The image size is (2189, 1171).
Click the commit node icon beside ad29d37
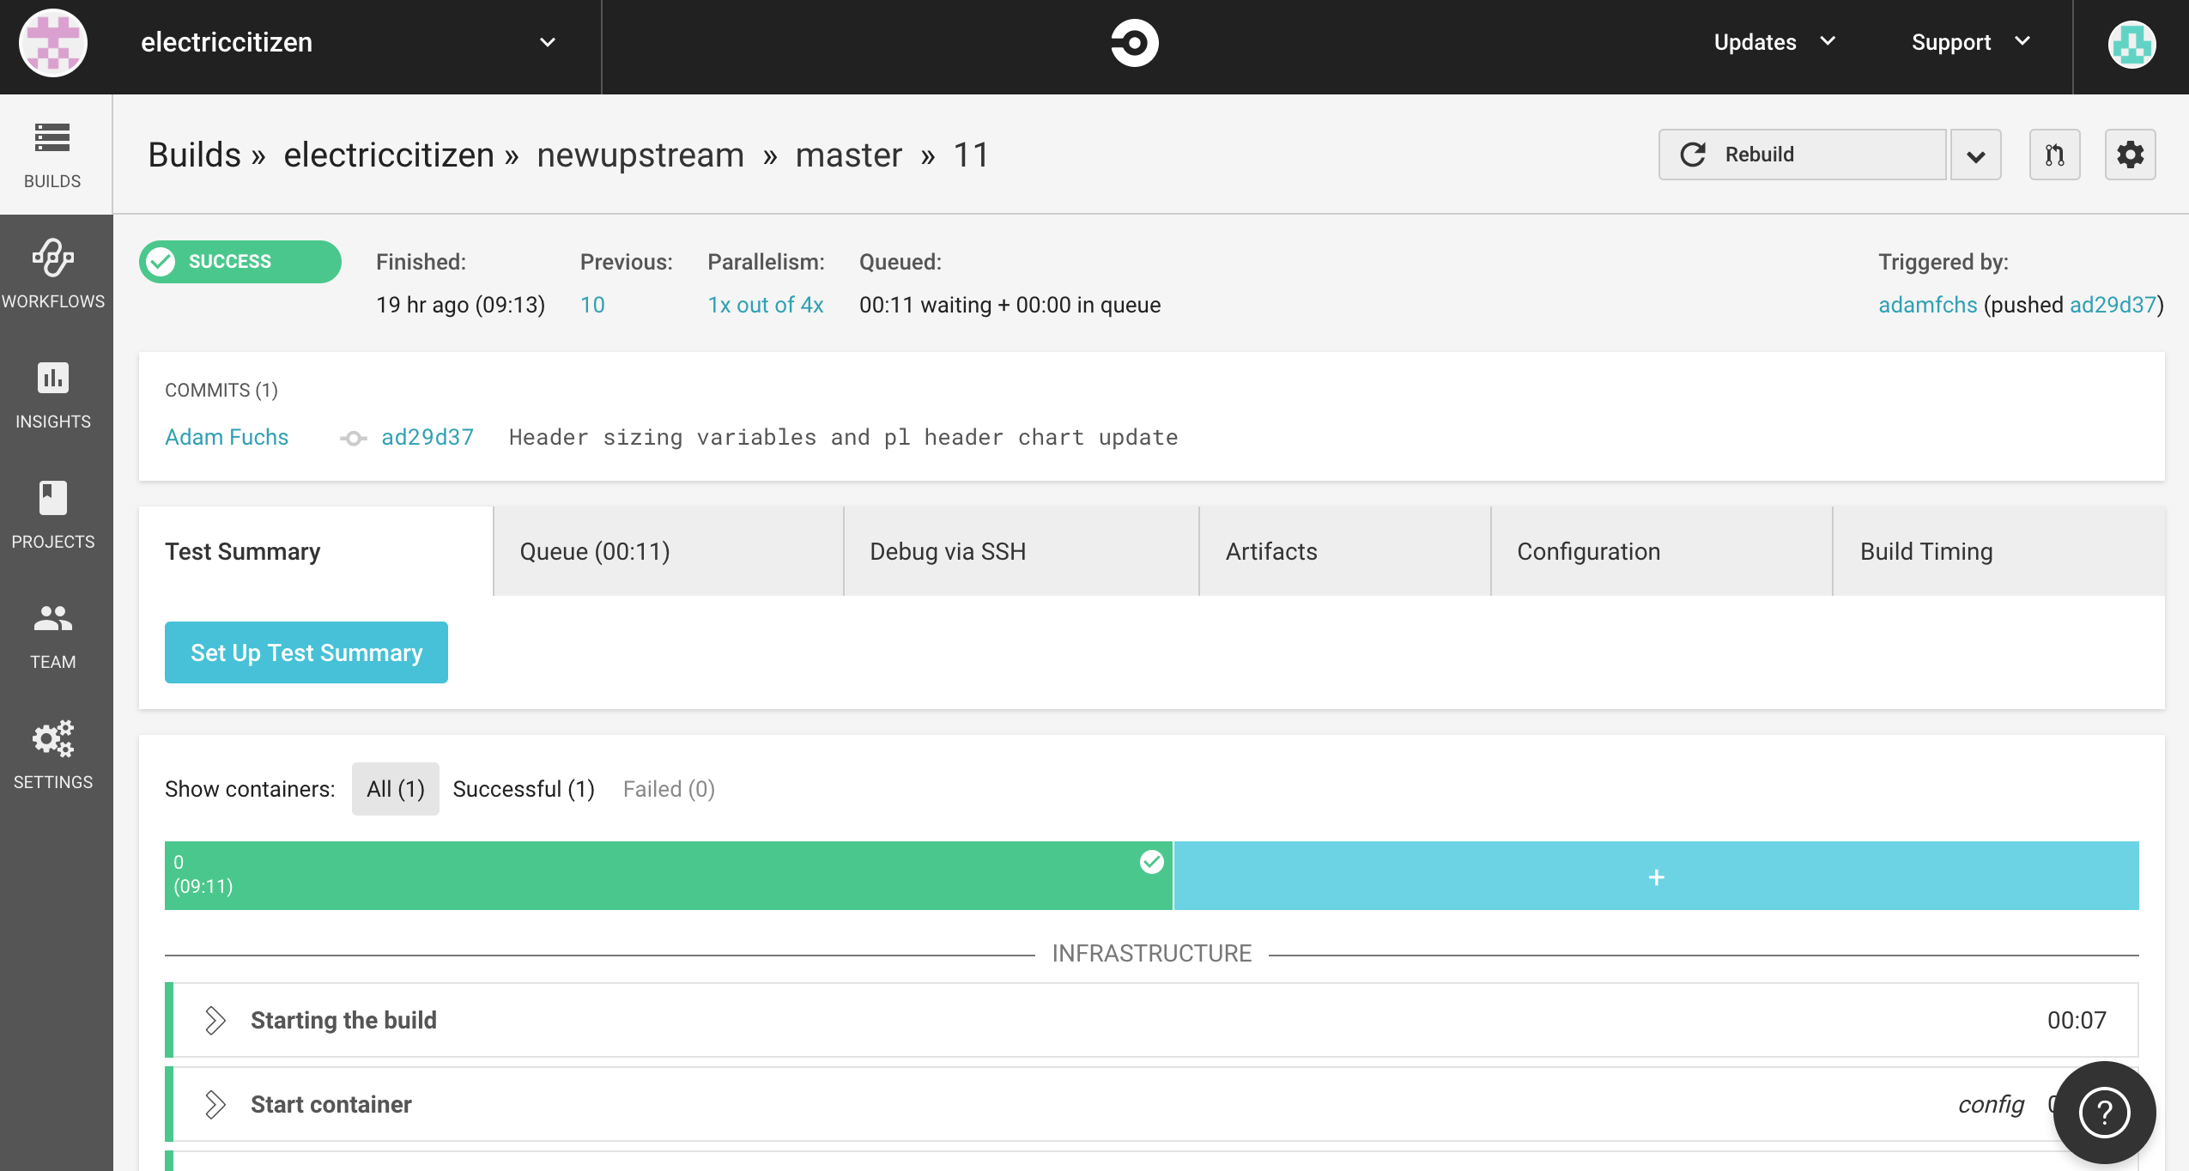click(353, 439)
